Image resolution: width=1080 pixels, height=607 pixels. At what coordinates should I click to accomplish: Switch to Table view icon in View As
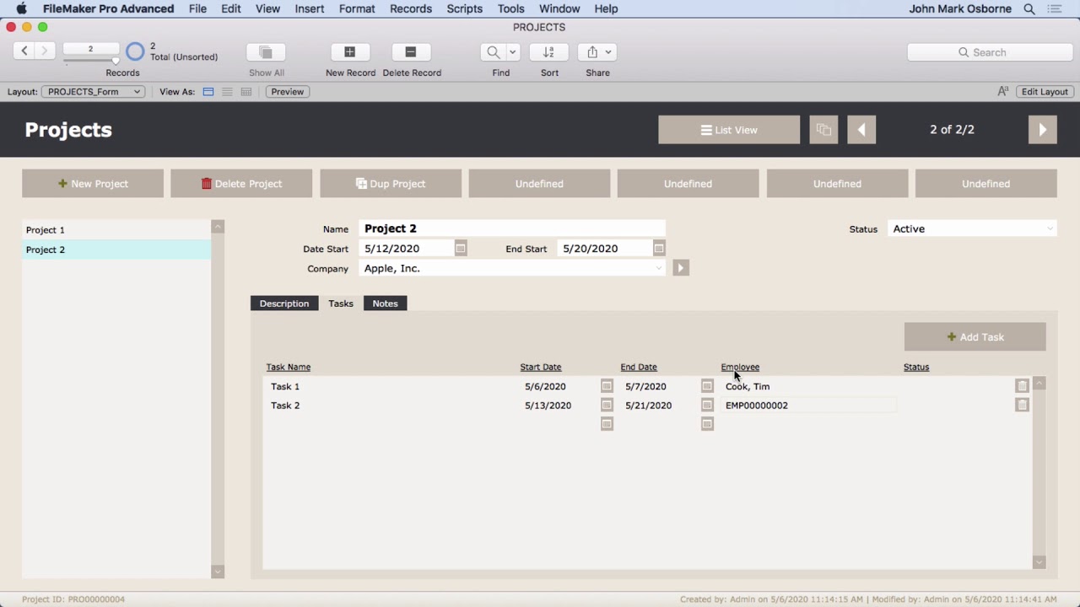click(246, 91)
